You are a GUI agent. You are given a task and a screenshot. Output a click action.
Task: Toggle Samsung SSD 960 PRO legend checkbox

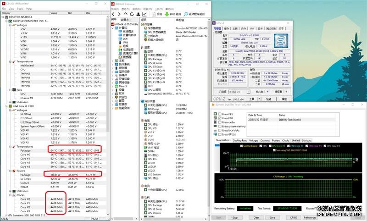pyautogui.click(x=274, y=150)
